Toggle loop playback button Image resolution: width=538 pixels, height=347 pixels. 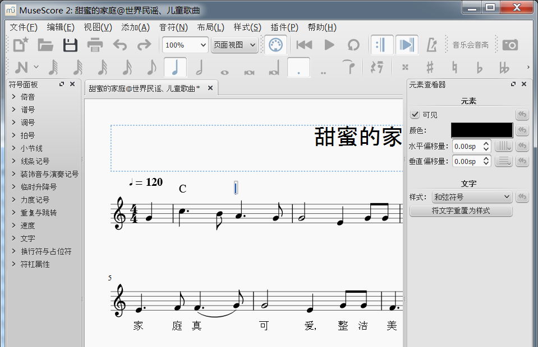(353, 45)
